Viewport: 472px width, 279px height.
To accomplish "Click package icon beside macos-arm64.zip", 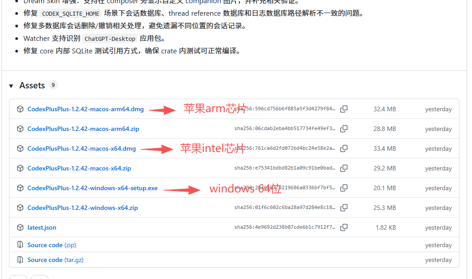I will tap(20, 129).
